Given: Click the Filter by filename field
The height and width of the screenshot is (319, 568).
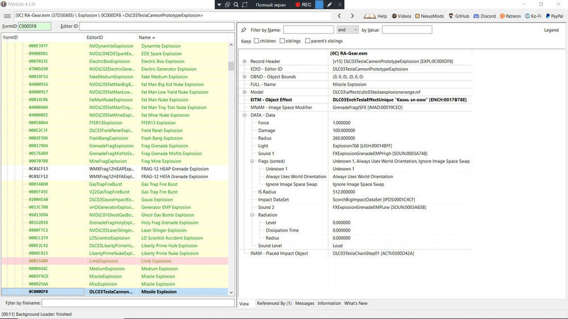Looking at the screenshot, I should (x=137, y=303).
